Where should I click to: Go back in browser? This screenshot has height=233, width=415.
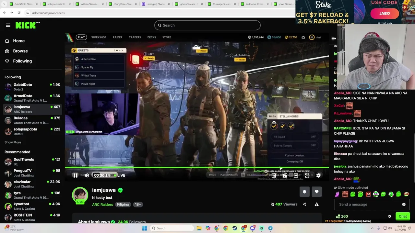[x=4, y=13]
